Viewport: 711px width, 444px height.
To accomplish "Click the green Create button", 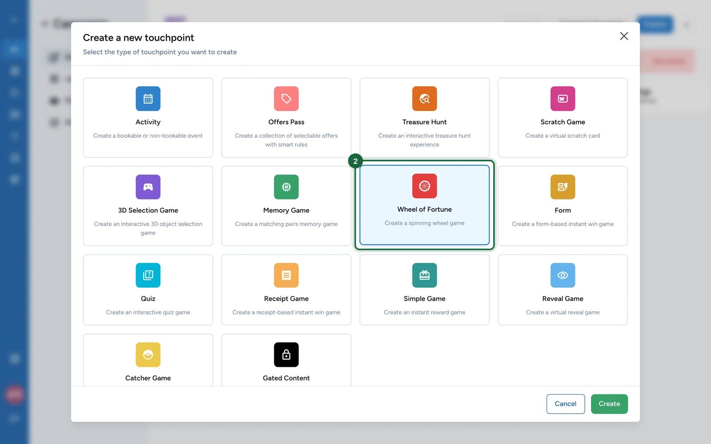I will 609,404.
